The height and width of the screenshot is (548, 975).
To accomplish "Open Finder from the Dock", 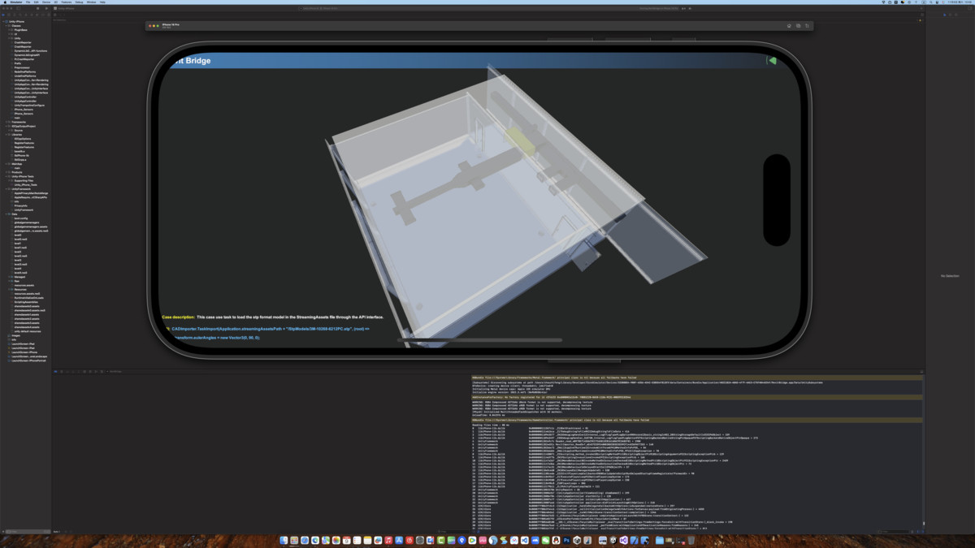I will (284, 540).
